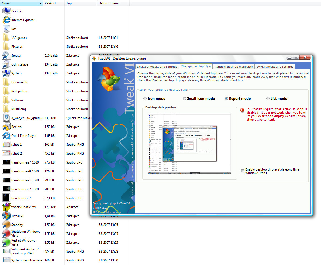
Task: Open the Název column dropdown arrow
Action: [x=40, y=3]
